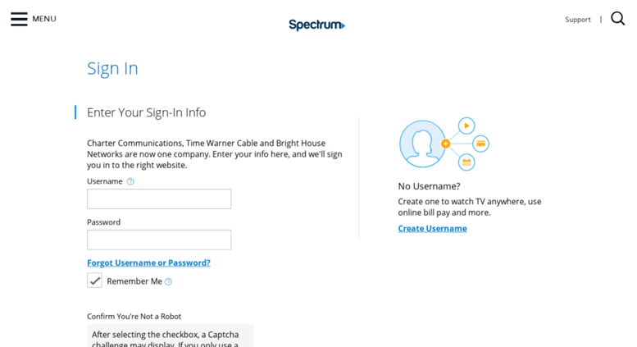637x347 pixels.
Task: Click the calendar bubble icon
Action: point(466,162)
